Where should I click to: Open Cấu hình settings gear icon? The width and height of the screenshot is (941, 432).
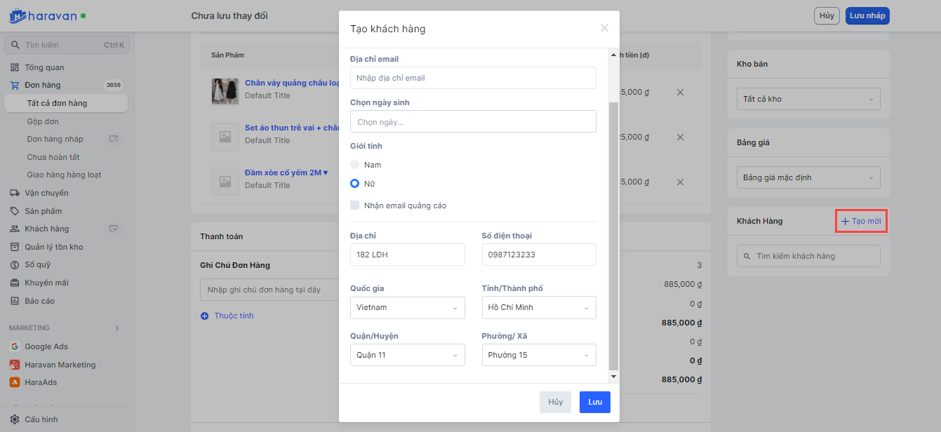15,419
